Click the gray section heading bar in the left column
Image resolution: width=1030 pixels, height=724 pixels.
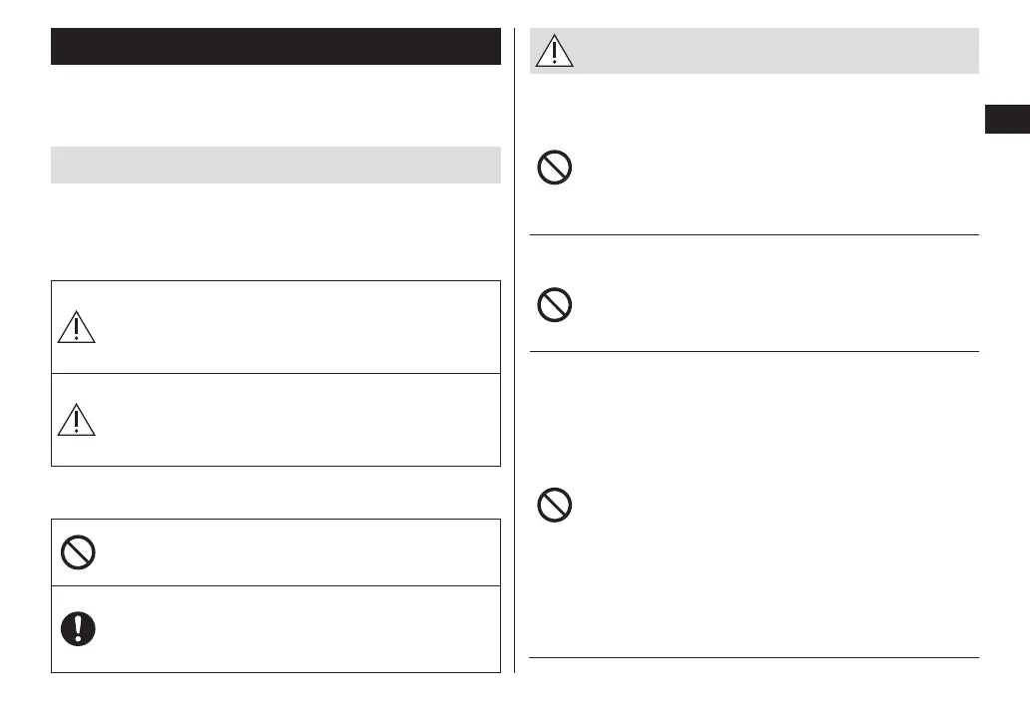275,165
